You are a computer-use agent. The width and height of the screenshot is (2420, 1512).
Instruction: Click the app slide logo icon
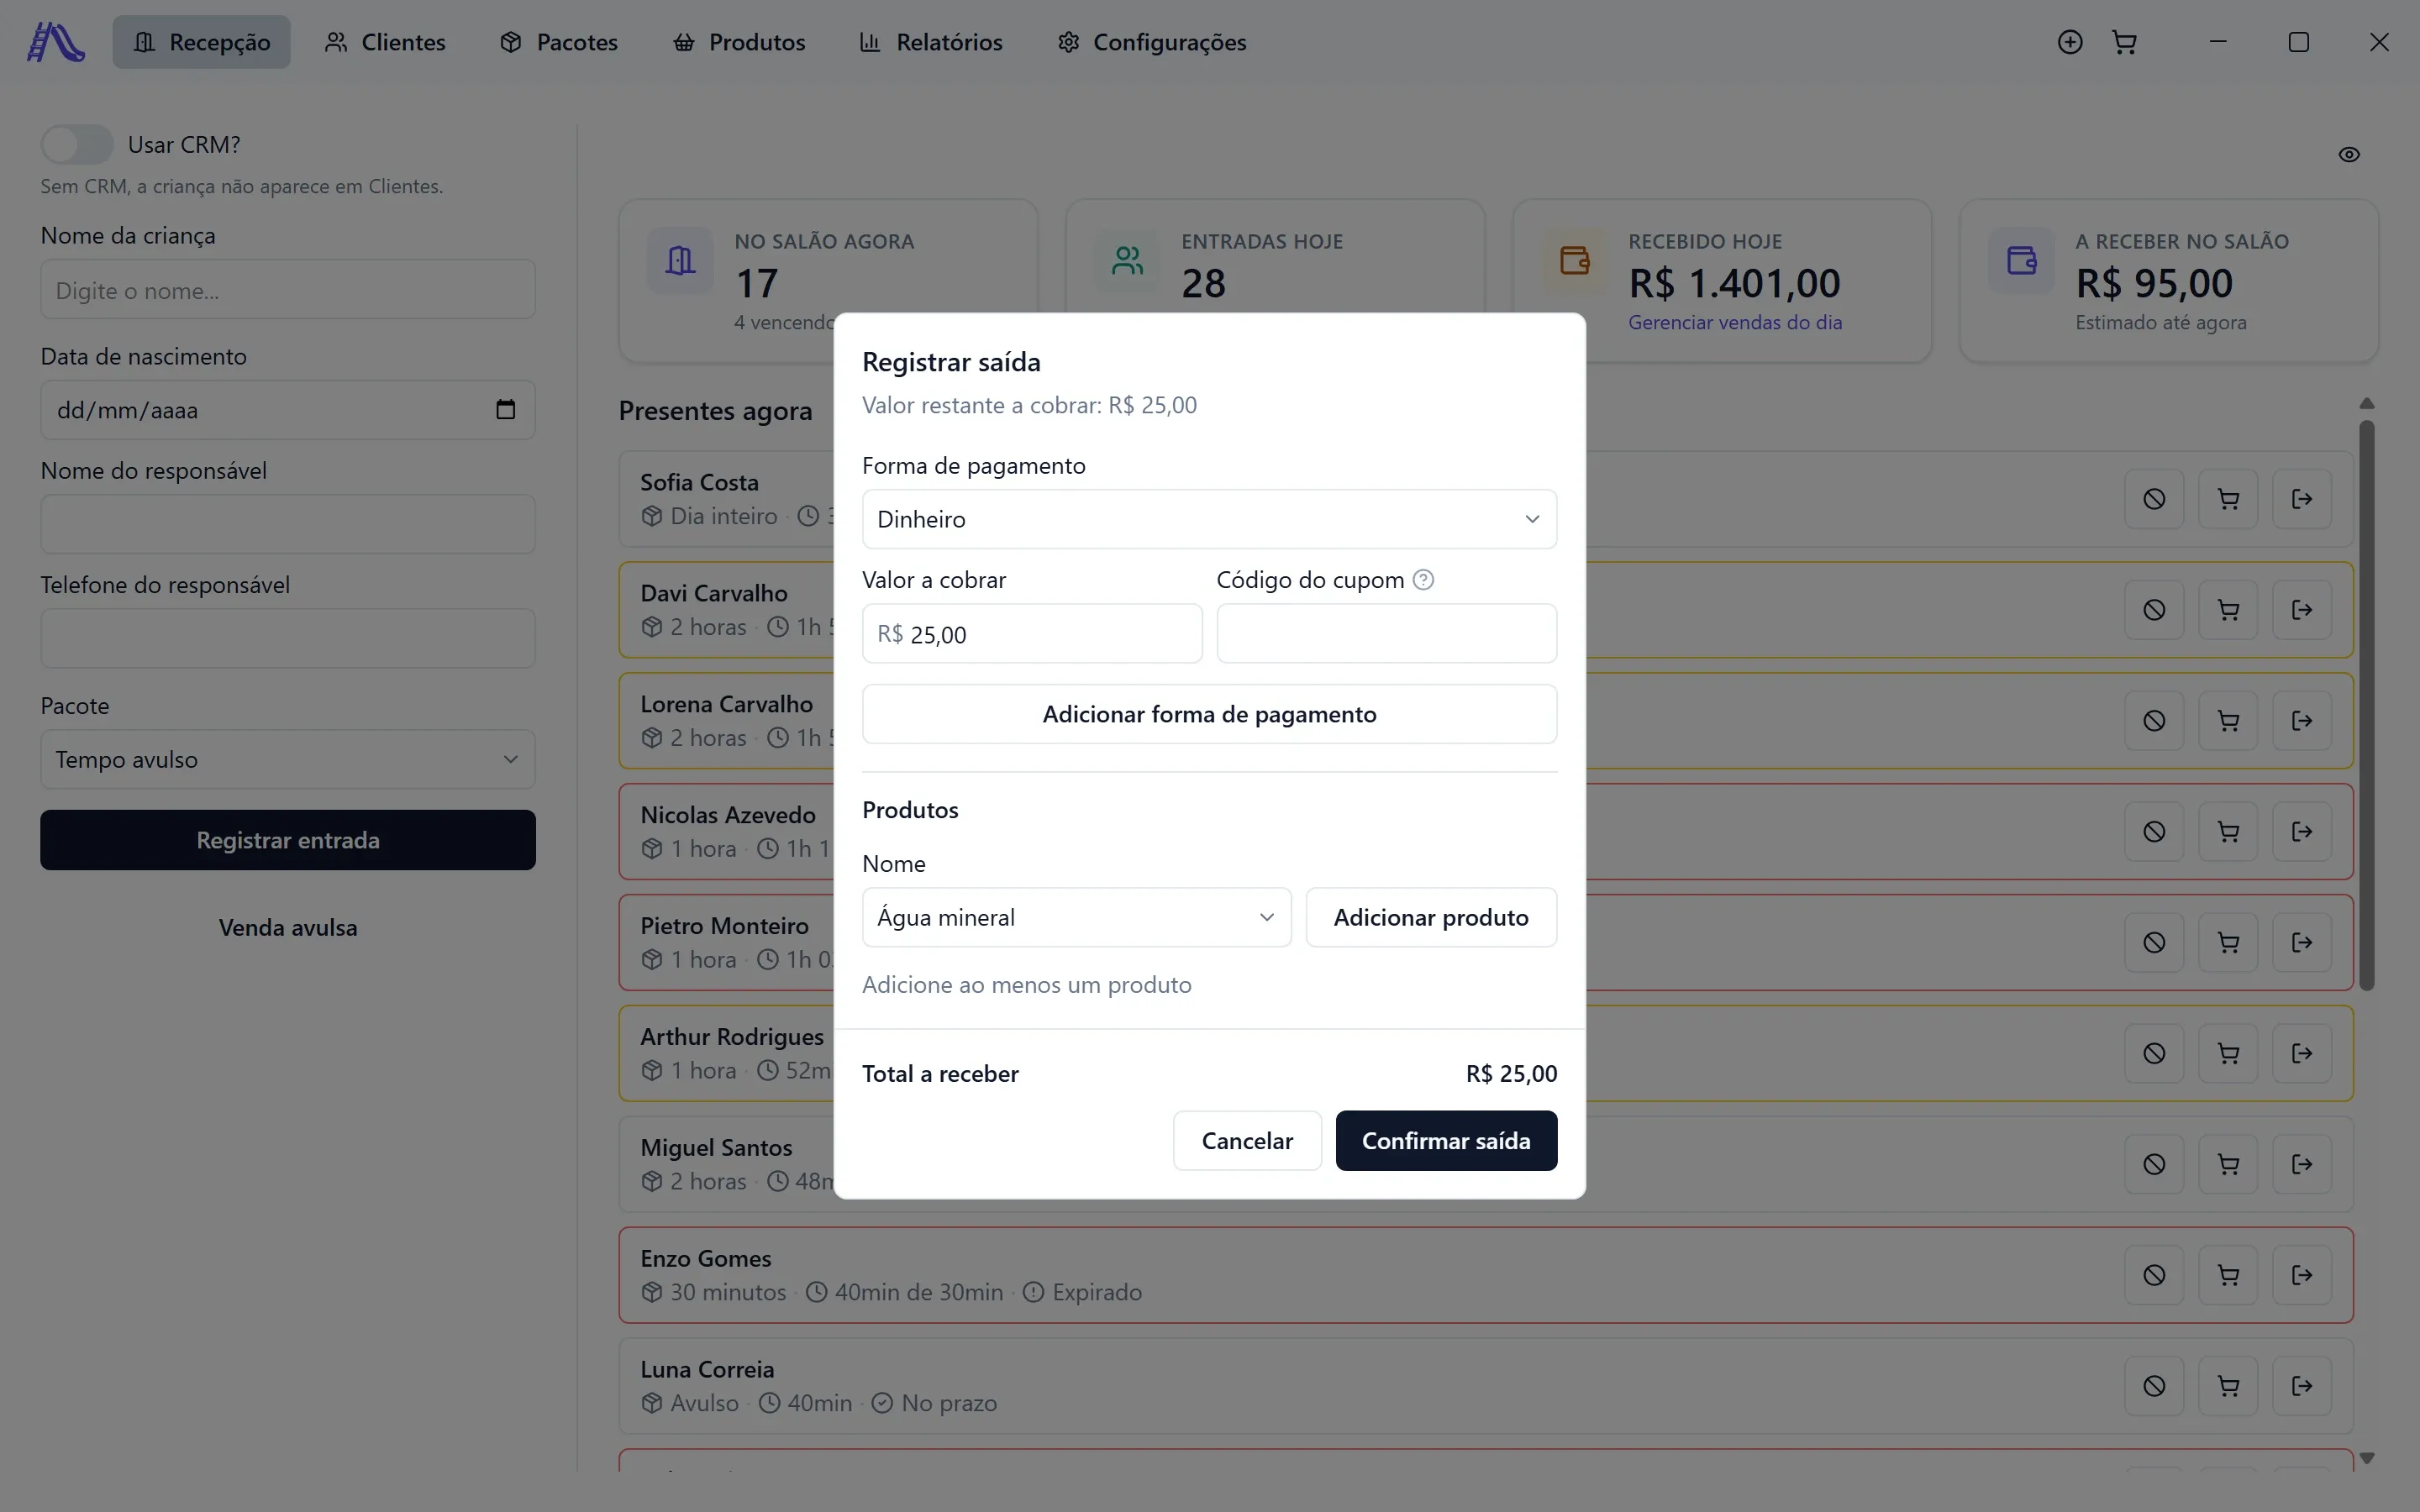click(x=56, y=42)
